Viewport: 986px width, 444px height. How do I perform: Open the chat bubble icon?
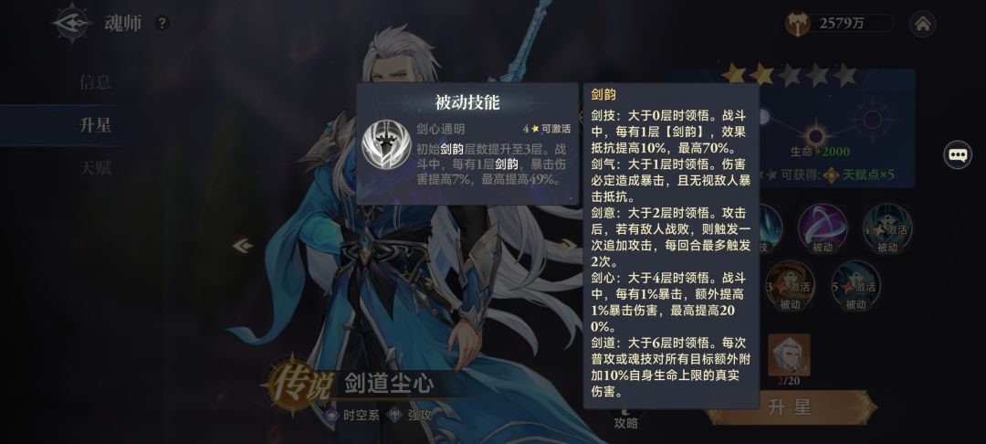tap(958, 154)
